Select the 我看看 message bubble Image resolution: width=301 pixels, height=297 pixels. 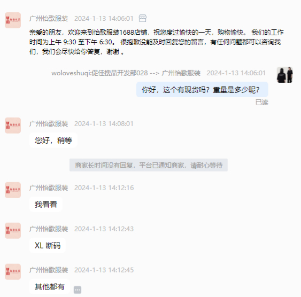(46, 205)
